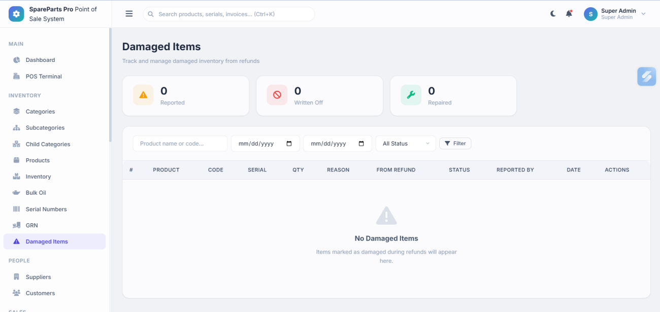Open Suppliers in the sidebar

tap(55, 277)
